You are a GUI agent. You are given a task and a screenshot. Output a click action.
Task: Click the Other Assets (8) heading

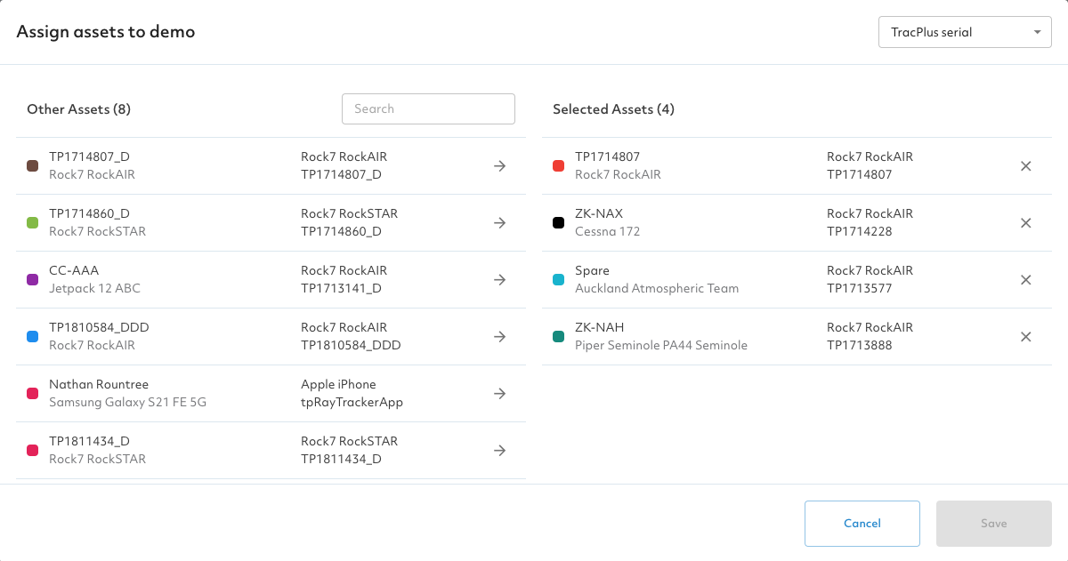79,109
